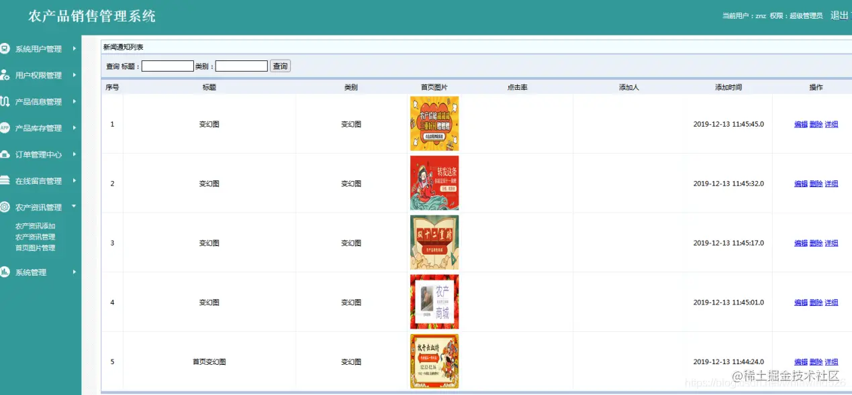Expand the 订单管理中心 arrow
This screenshot has height=395, width=852.
coord(75,154)
